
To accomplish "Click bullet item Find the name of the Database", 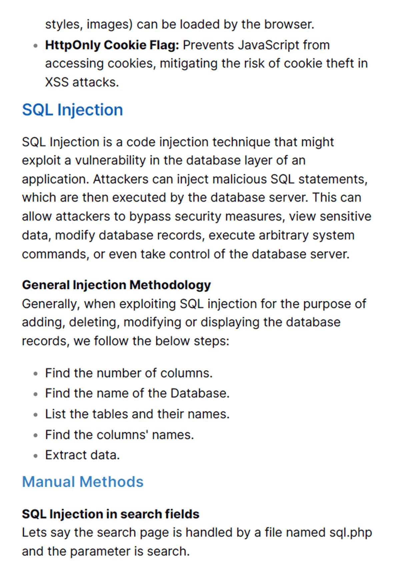I will [x=137, y=393].
